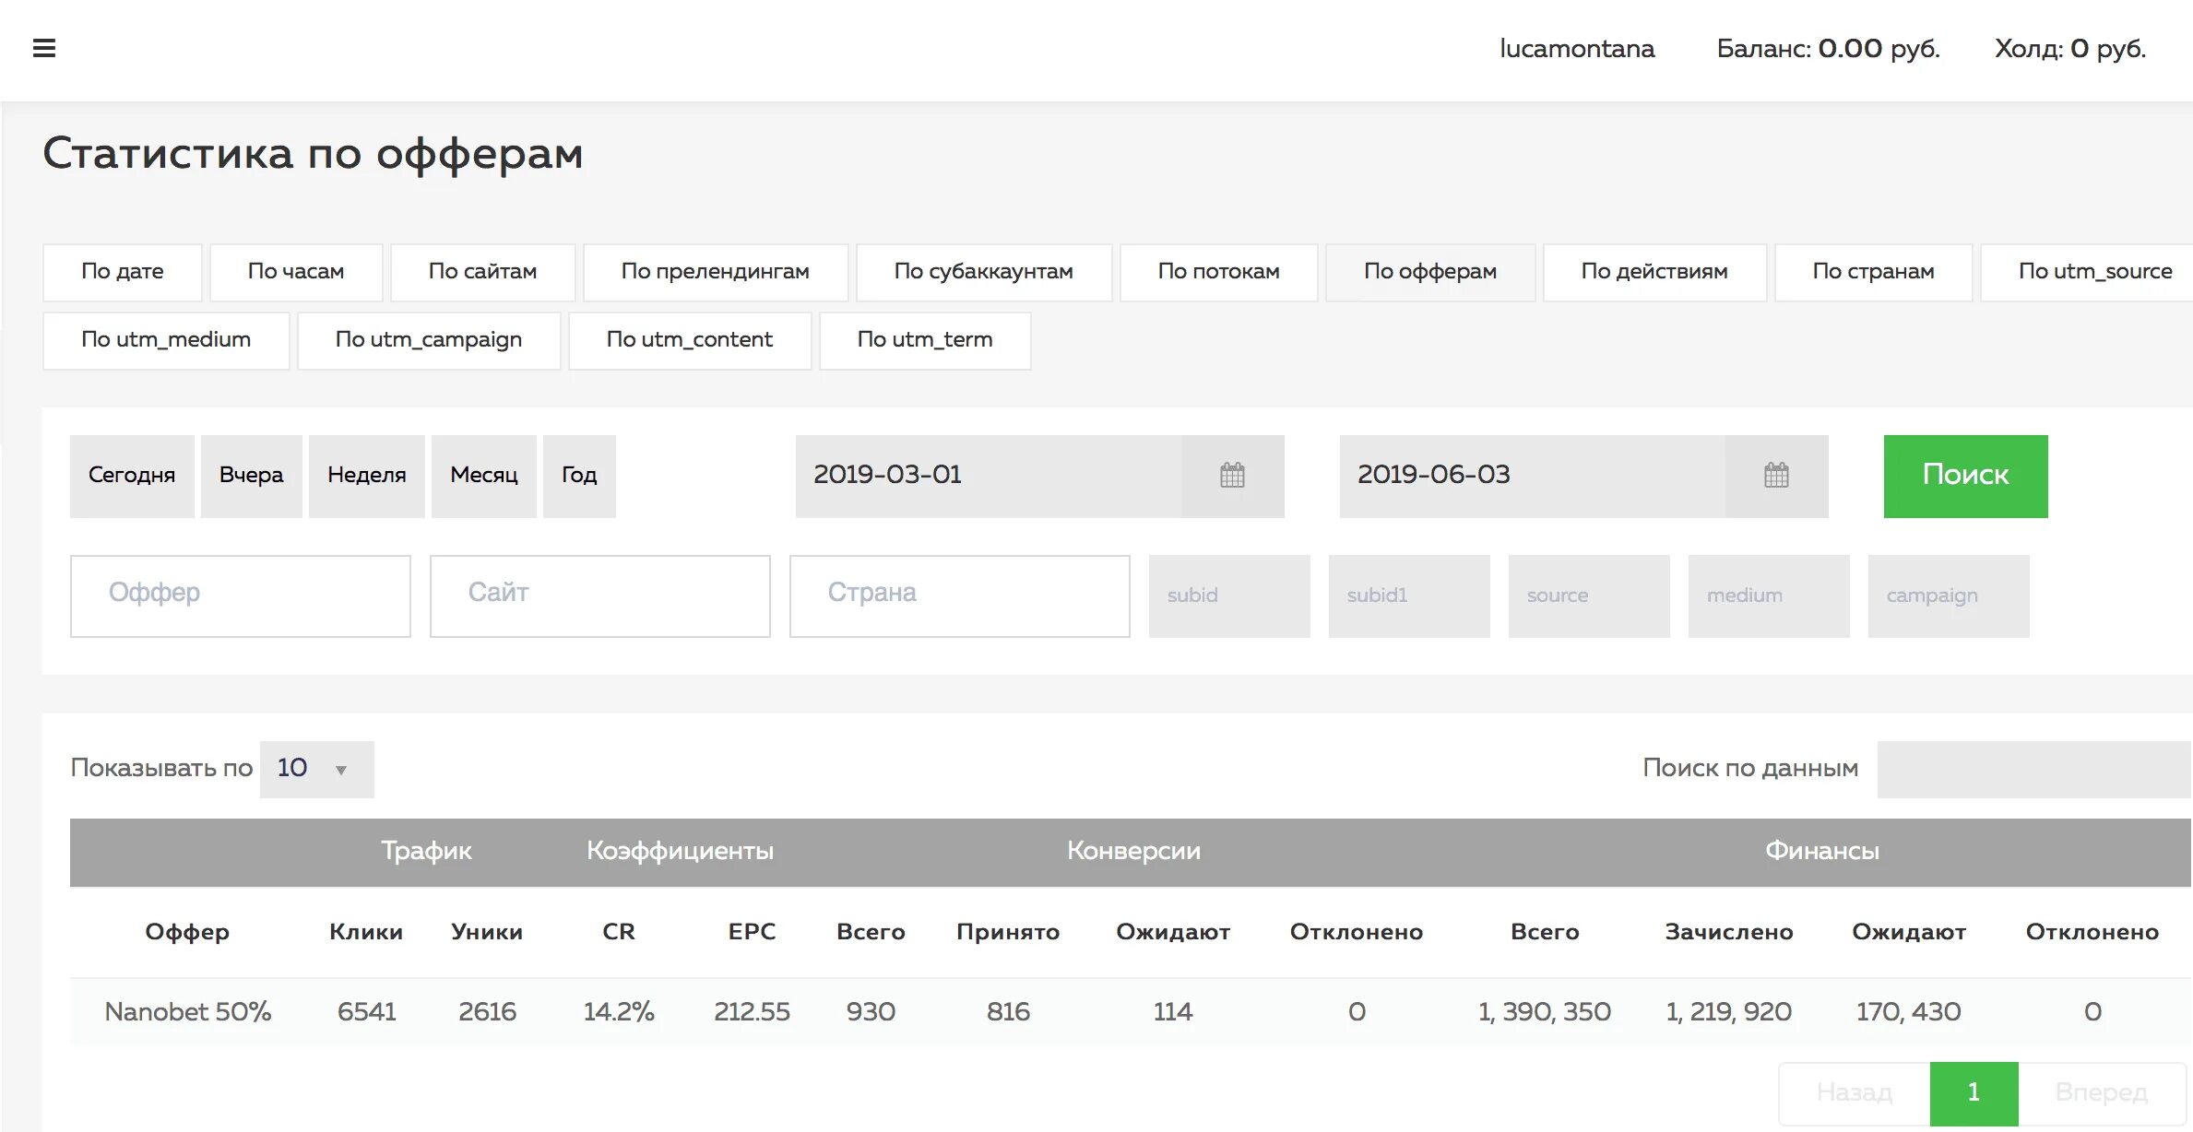
Task: Click the Страна search input field
Action: pos(960,594)
